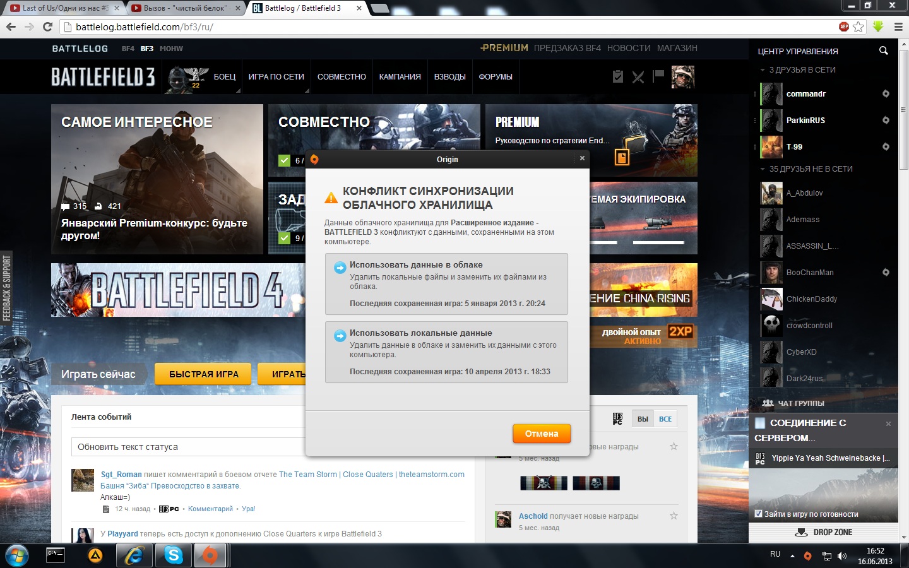Open the flag notifications icon in header

658,75
